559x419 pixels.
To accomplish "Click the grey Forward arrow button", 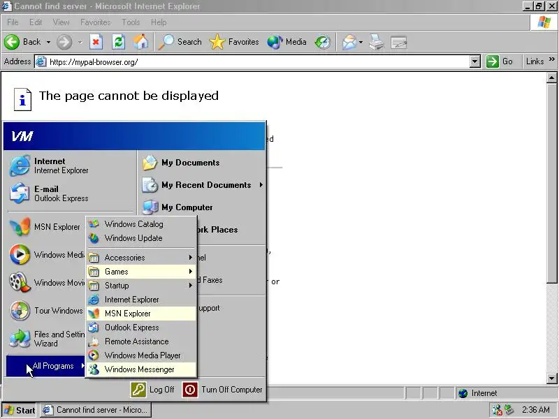I will tap(64, 42).
